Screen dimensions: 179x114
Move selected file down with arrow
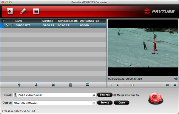(36, 85)
